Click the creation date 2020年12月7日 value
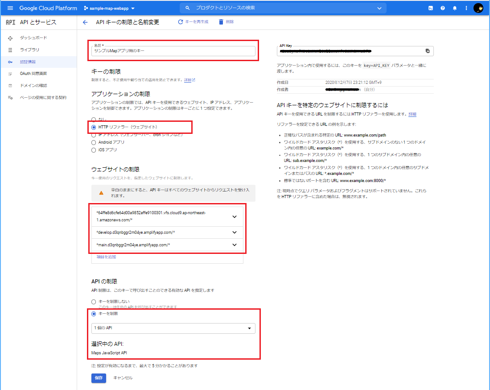The height and width of the screenshot is (390, 490). [354, 83]
